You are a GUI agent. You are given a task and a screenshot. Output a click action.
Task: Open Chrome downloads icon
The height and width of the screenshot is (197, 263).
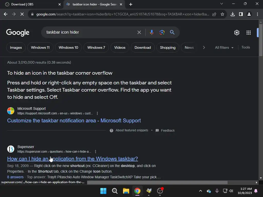(x=233, y=14)
